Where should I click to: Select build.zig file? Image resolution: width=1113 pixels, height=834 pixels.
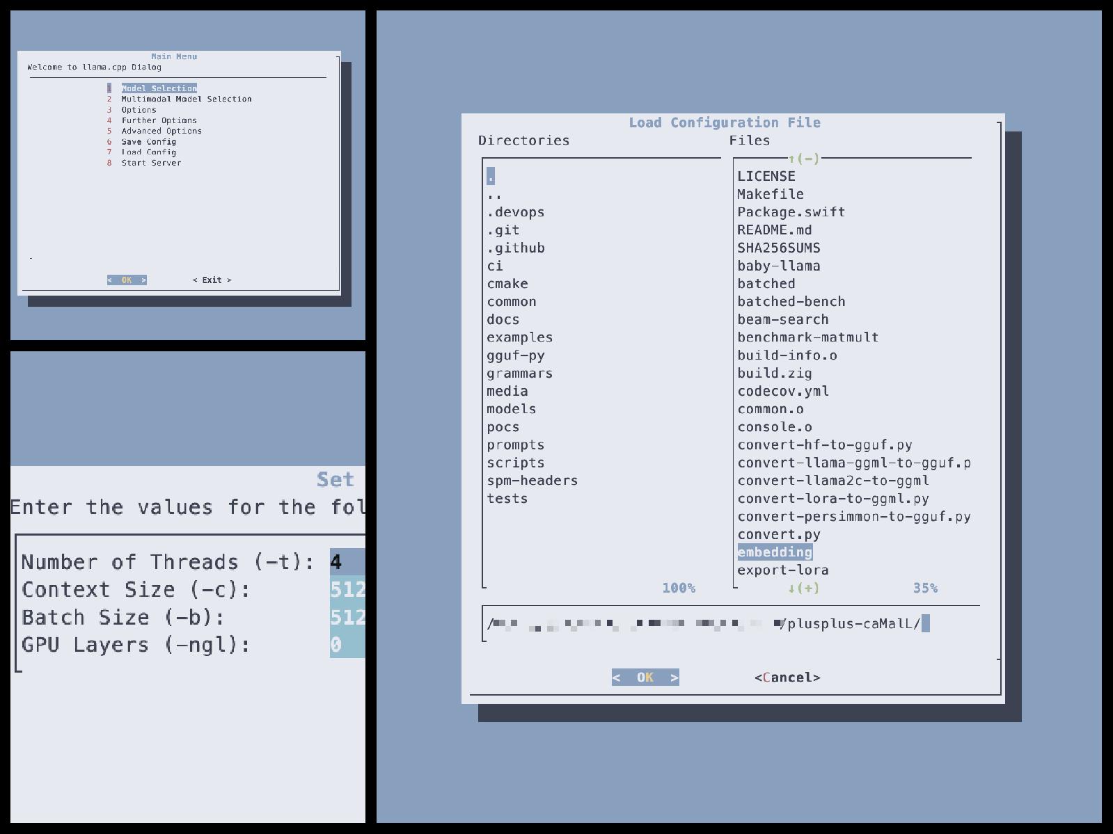(775, 374)
